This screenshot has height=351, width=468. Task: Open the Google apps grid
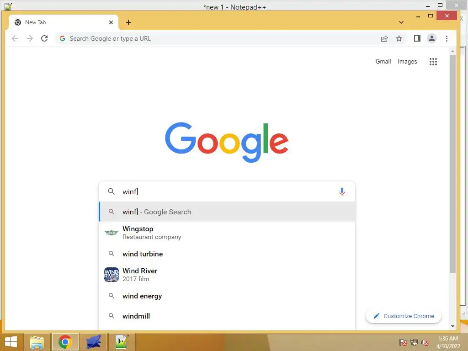click(x=433, y=62)
